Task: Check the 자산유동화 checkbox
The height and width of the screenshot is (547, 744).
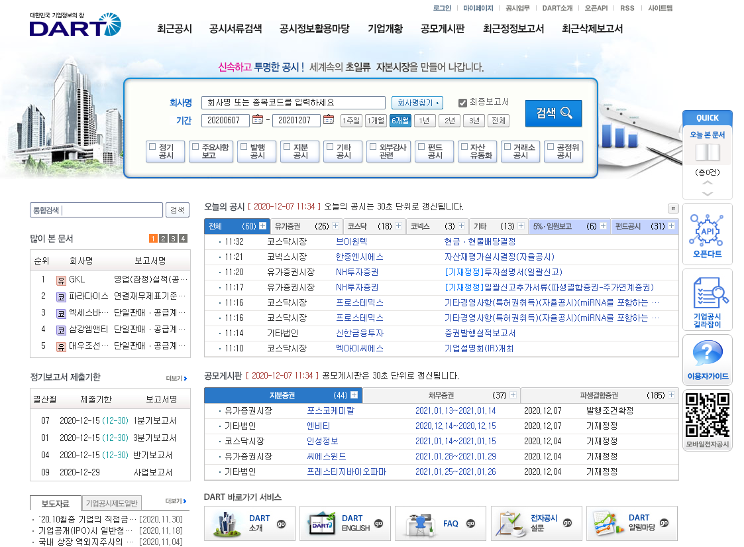Action: (464, 147)
